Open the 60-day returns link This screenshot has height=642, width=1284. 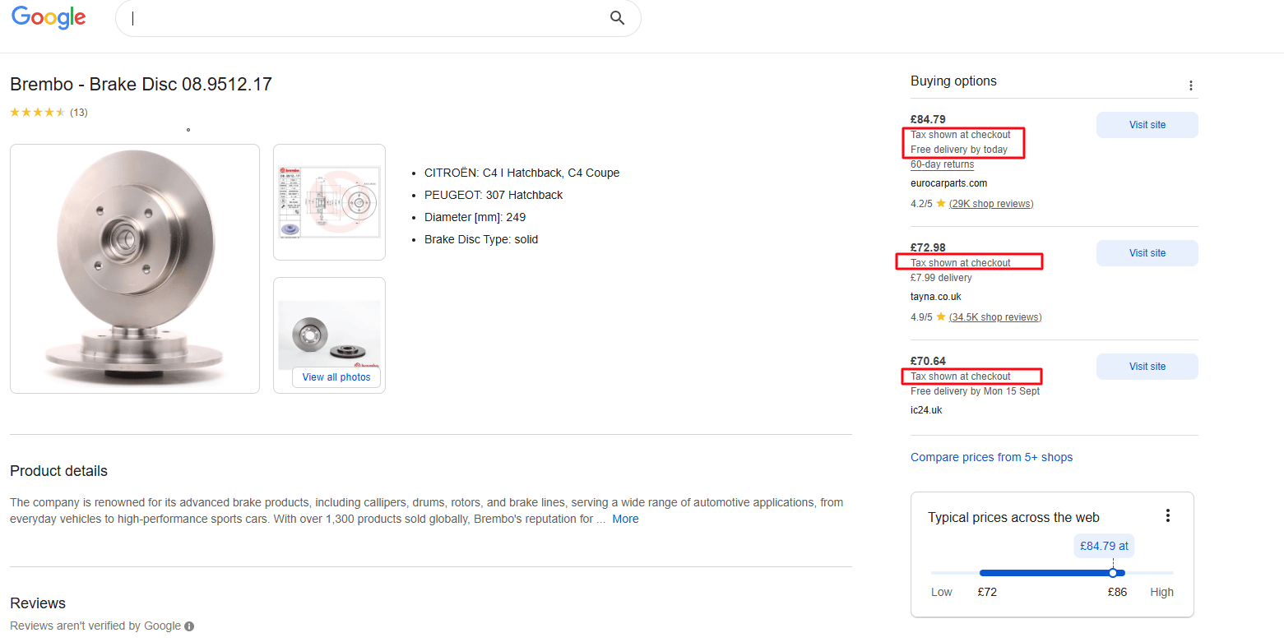942,164
